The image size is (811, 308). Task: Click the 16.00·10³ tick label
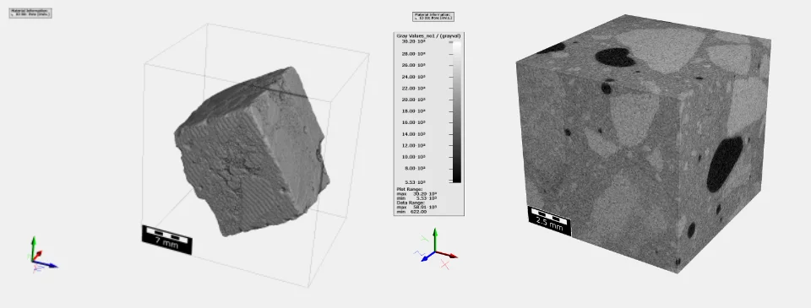click(414, 122)
